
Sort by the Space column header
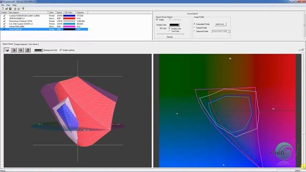click(x=60, y=12)
